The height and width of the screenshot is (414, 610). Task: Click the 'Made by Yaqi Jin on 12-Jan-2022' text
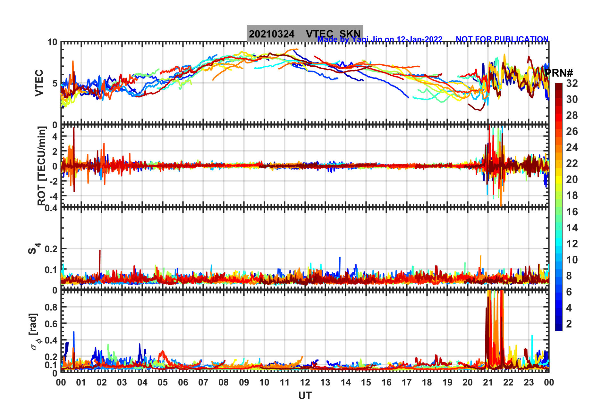[x=380, y=39]
